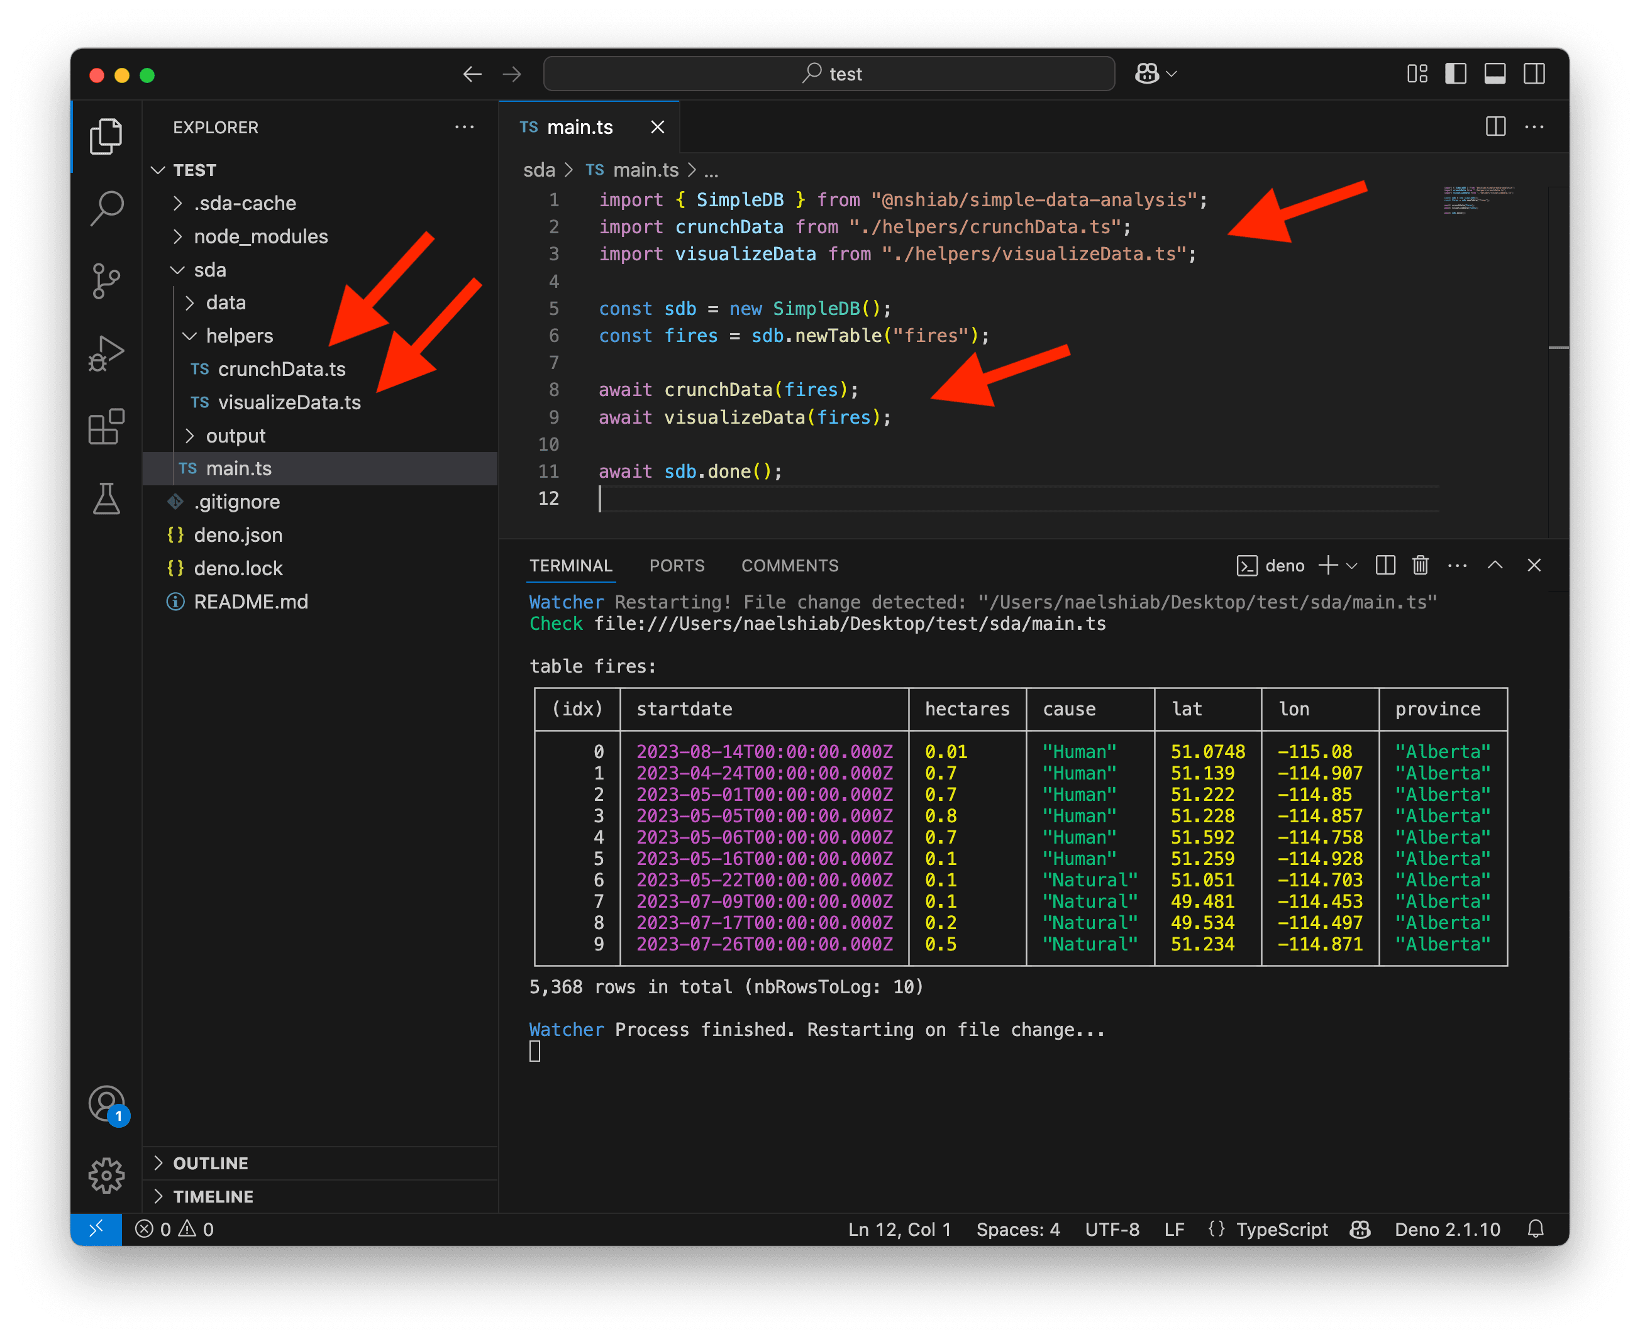Change end of line sequence LF
Viewport: 1640px width, 1339px height.
pos(1173,1229)
